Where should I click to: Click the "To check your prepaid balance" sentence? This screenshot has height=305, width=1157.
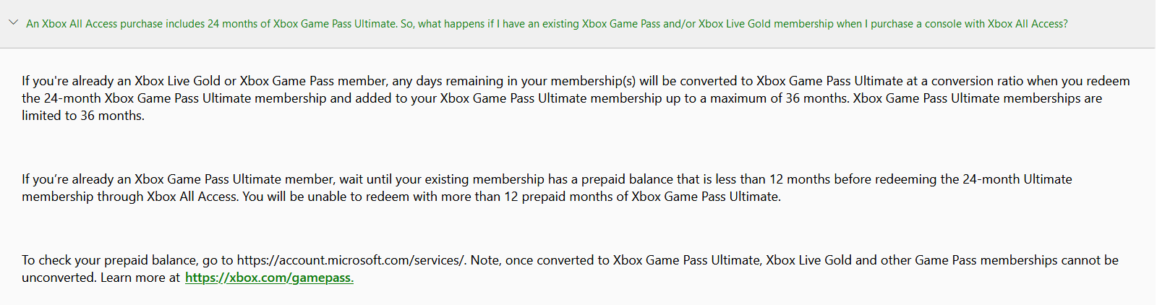tap(244, 260)
